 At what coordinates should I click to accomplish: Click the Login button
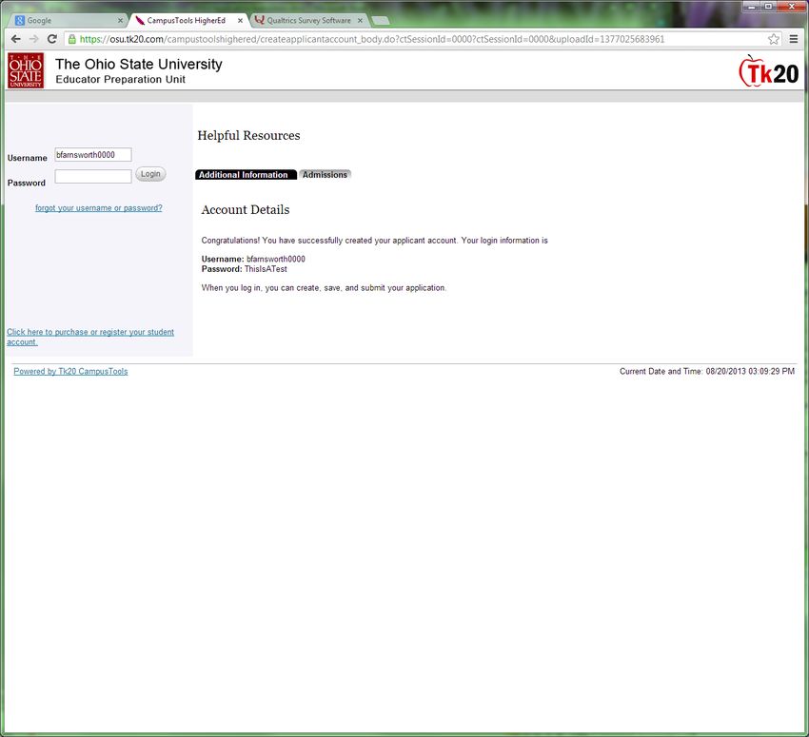(x=150, y=174)
